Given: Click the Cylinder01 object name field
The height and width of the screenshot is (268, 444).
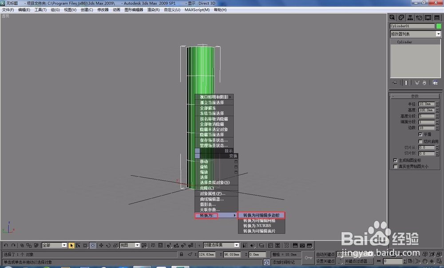Looking at the screenshot, I should click(412, 26).
